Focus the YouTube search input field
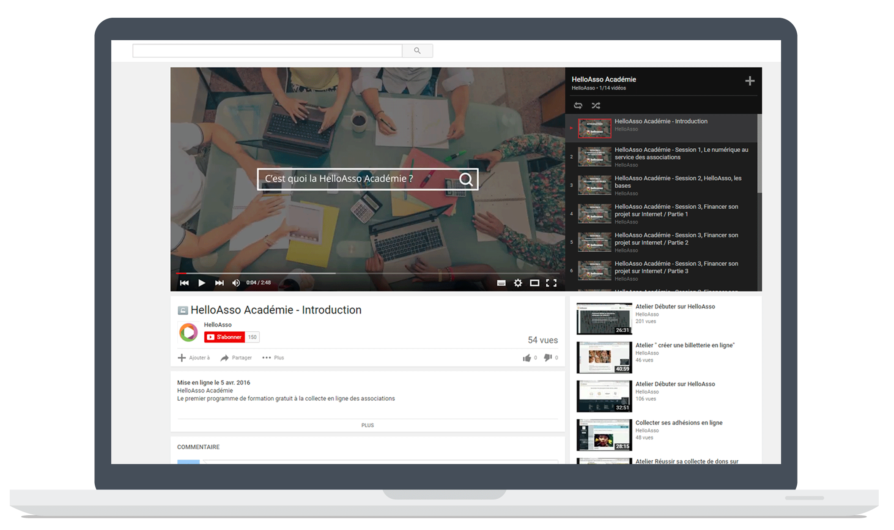The image size is (894, 530). (267, 51)
